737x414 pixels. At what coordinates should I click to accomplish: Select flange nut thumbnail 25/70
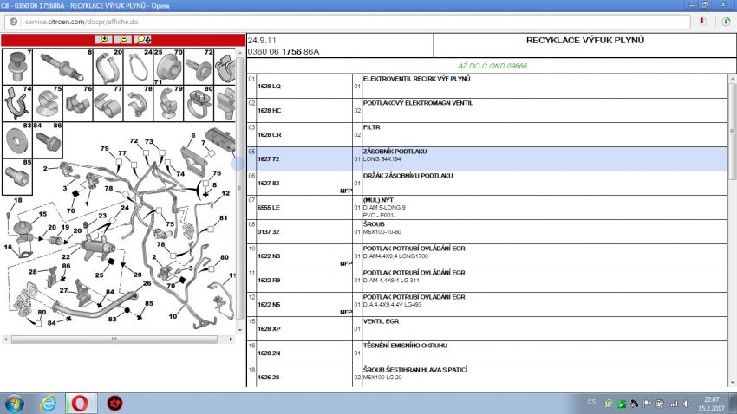pos(168,67)
